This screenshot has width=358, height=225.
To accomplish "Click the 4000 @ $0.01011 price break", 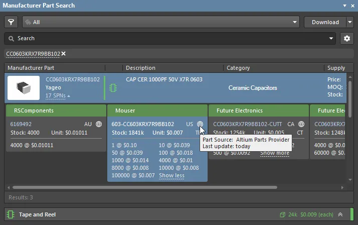I will 32,145.
